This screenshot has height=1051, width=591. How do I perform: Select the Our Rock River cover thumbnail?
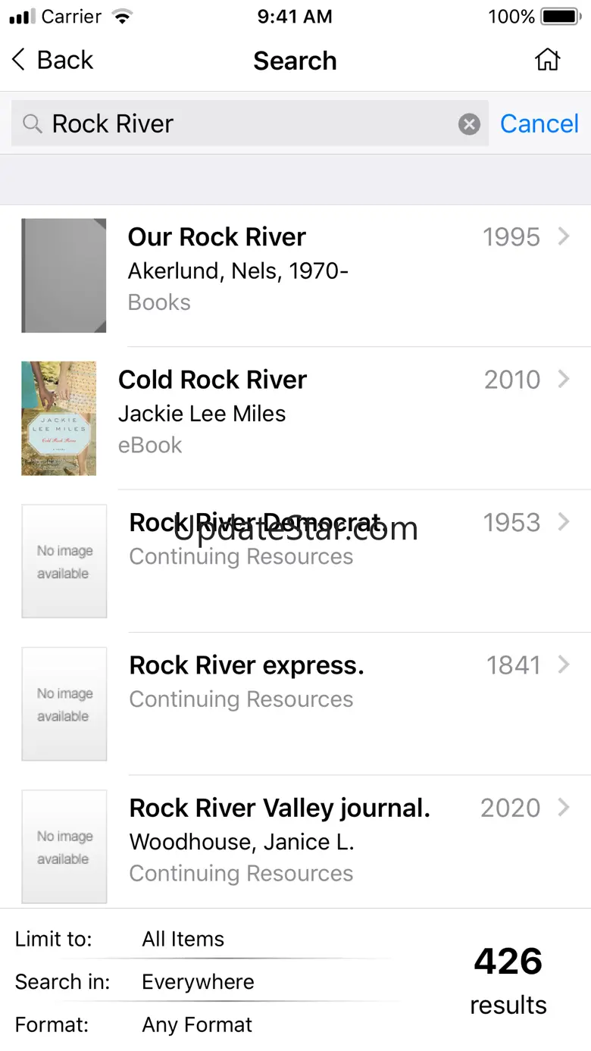coord(64,276)
